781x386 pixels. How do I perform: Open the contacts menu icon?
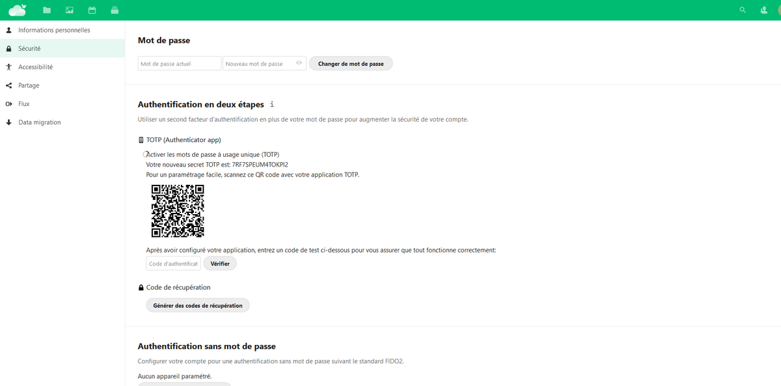coord(763,10)
